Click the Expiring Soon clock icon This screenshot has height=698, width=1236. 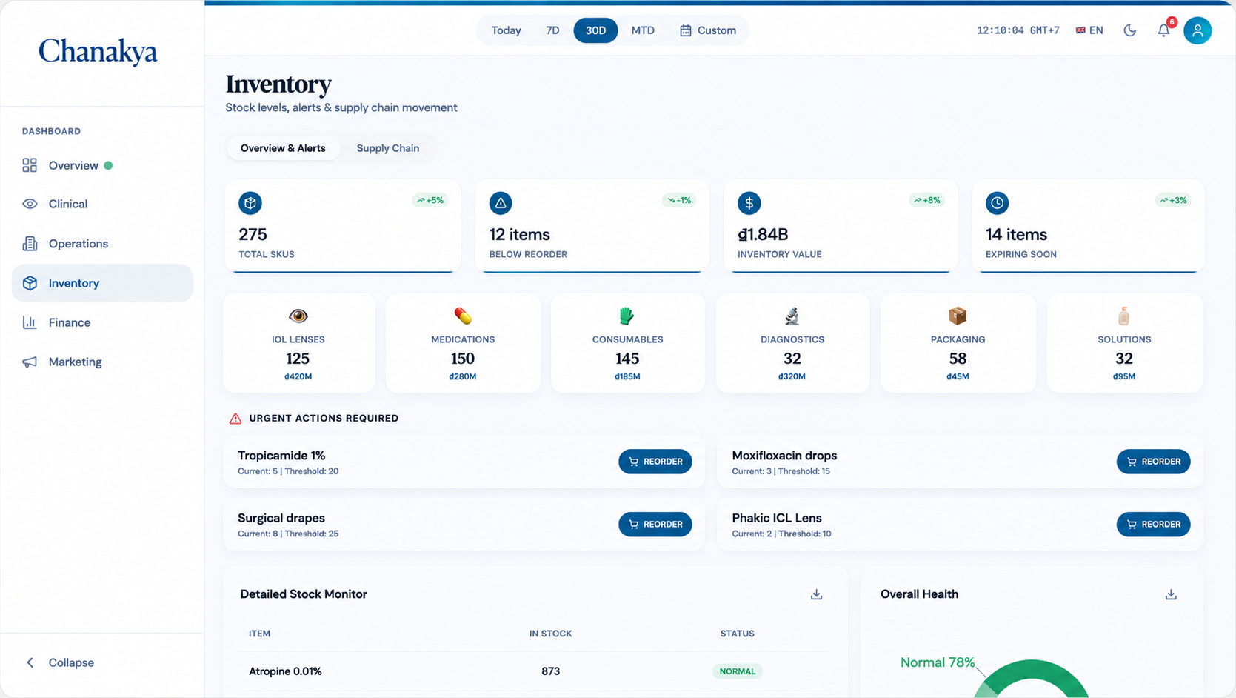[x=997, y=203]
